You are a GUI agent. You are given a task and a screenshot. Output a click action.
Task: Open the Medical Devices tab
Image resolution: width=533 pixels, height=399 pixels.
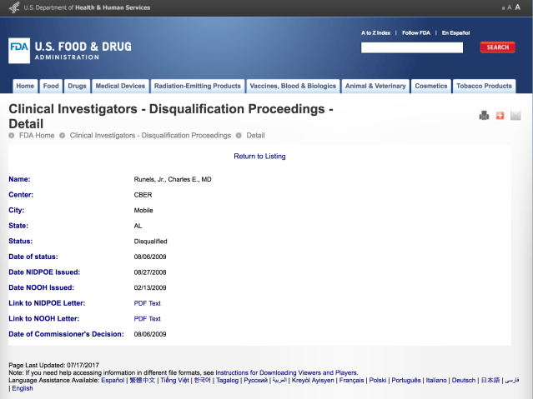coord(120,86)
